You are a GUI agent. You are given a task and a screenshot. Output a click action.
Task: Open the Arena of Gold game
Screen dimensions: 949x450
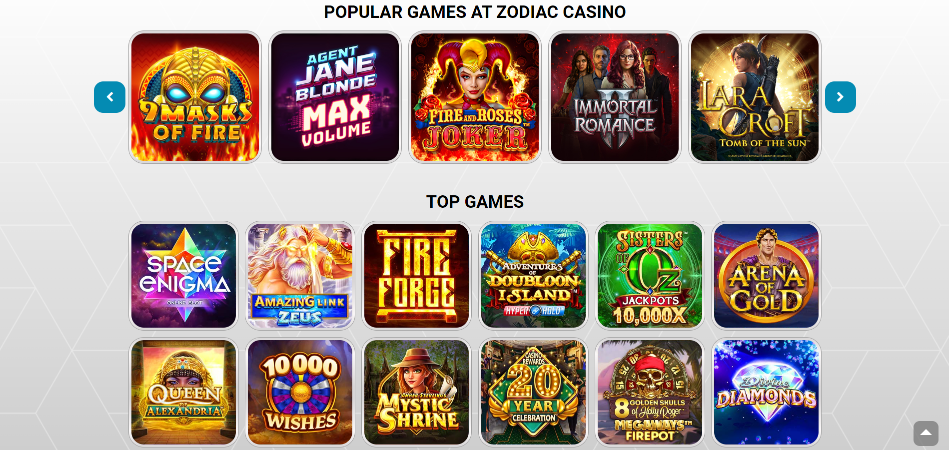[766, 276]
